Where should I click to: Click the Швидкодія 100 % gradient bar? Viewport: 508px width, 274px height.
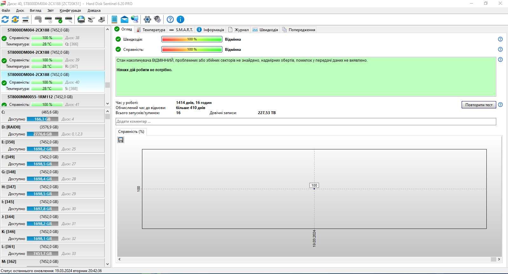pyautogui.click(x=192, y=39)
